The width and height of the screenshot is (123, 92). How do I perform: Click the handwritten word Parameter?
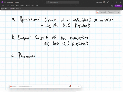coord(27,55)
